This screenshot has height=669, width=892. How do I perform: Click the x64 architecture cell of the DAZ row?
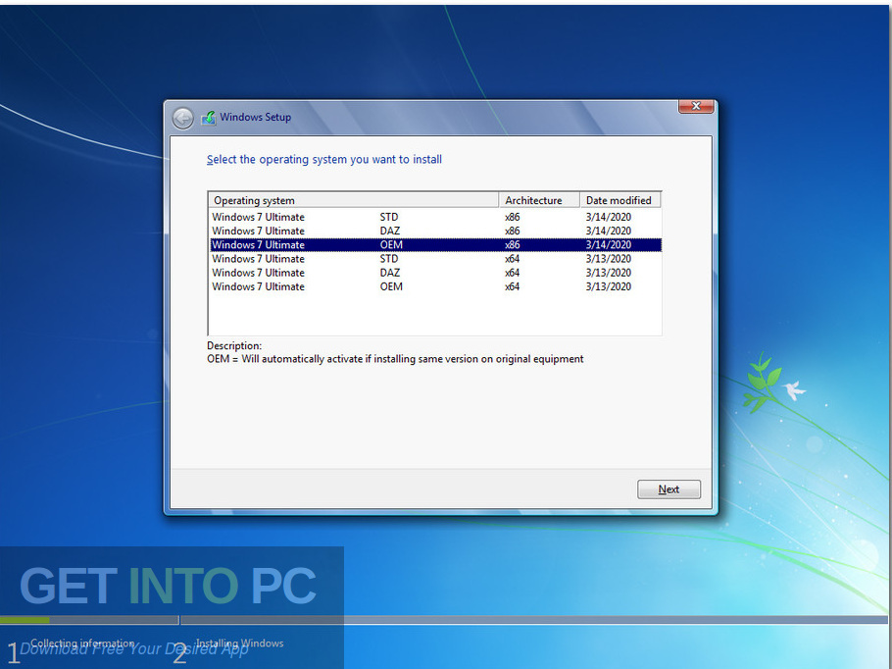coord(512,273)
